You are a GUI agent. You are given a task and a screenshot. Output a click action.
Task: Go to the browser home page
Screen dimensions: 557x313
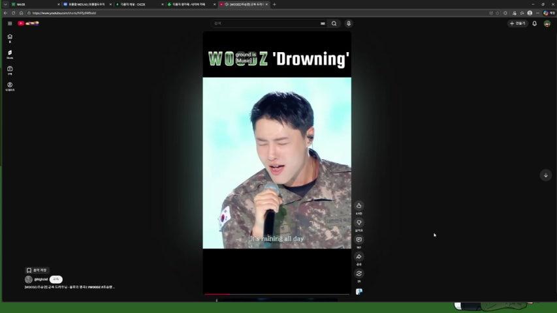(x=22, y=13)
